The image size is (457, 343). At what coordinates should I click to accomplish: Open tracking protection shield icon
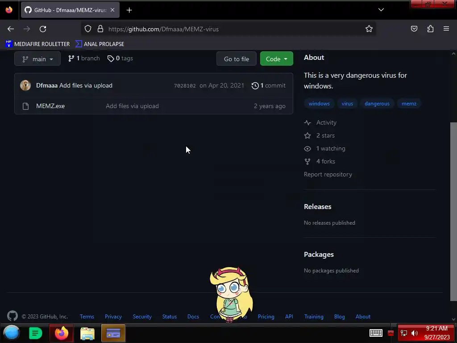click(88, 29)
